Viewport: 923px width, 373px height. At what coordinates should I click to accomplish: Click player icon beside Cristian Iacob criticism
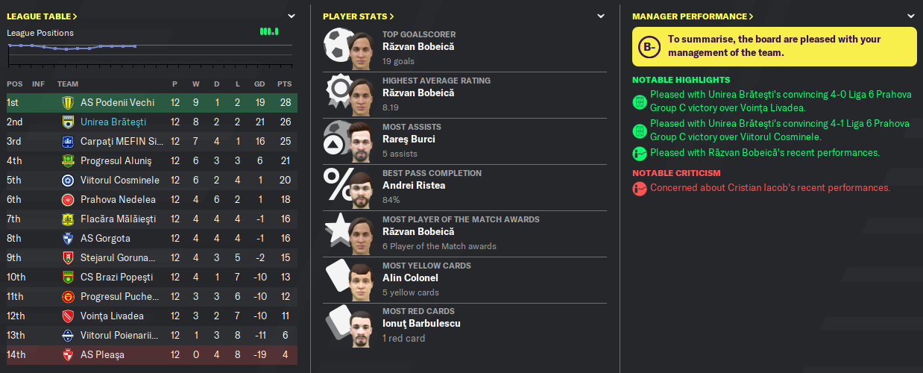(639, 188)
